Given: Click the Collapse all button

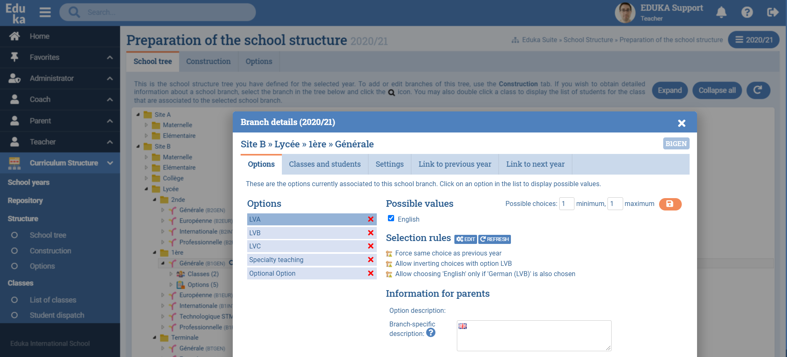Looking at the screenshot, I should (717, 90).
